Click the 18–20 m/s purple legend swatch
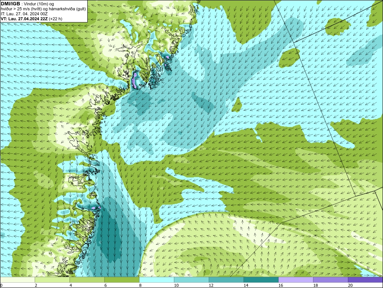 331,280
